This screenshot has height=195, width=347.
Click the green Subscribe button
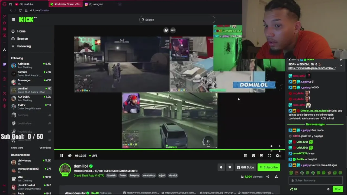click(x=269, y=167)
